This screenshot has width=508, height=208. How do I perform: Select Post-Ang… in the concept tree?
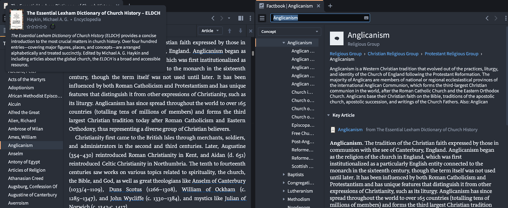click(x=303, y=141)
